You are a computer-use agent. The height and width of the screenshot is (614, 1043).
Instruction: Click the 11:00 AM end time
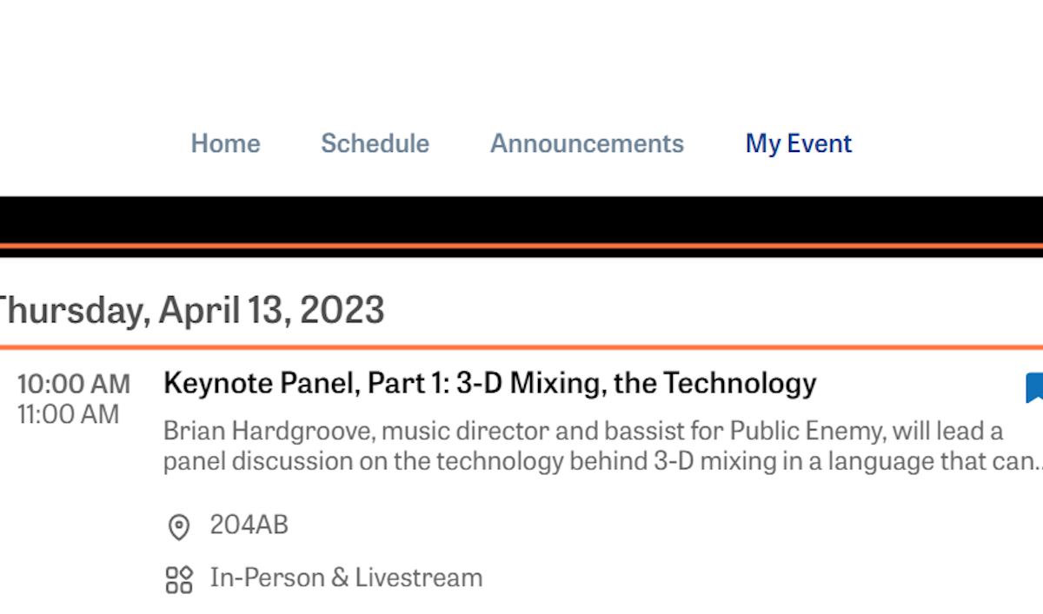pos(68,415)
